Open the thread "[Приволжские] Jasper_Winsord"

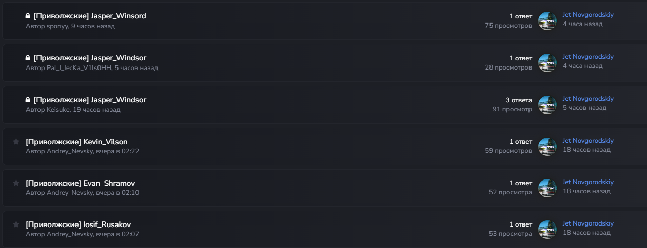click(x=90, y=16)
